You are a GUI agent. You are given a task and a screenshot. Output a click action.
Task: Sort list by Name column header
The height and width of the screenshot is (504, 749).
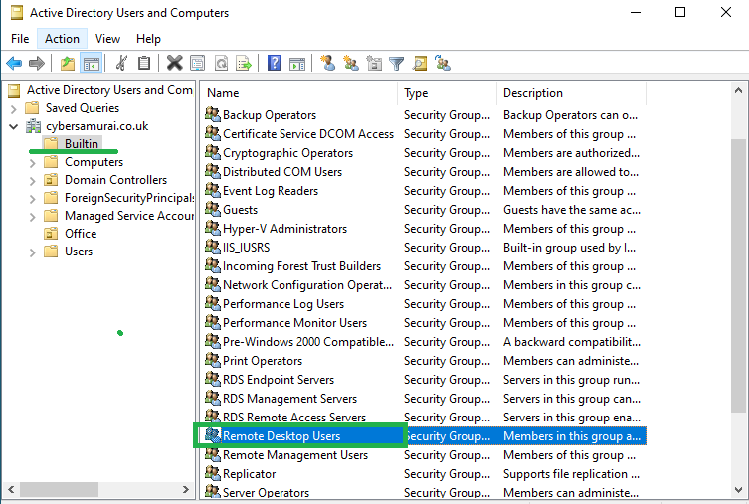coord(298,93)
